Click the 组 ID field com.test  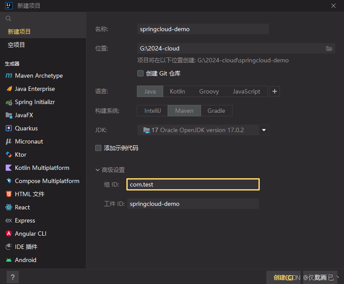[193, 184]
